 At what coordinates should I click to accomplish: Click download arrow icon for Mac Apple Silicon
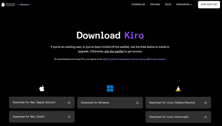tap(69, 102)
